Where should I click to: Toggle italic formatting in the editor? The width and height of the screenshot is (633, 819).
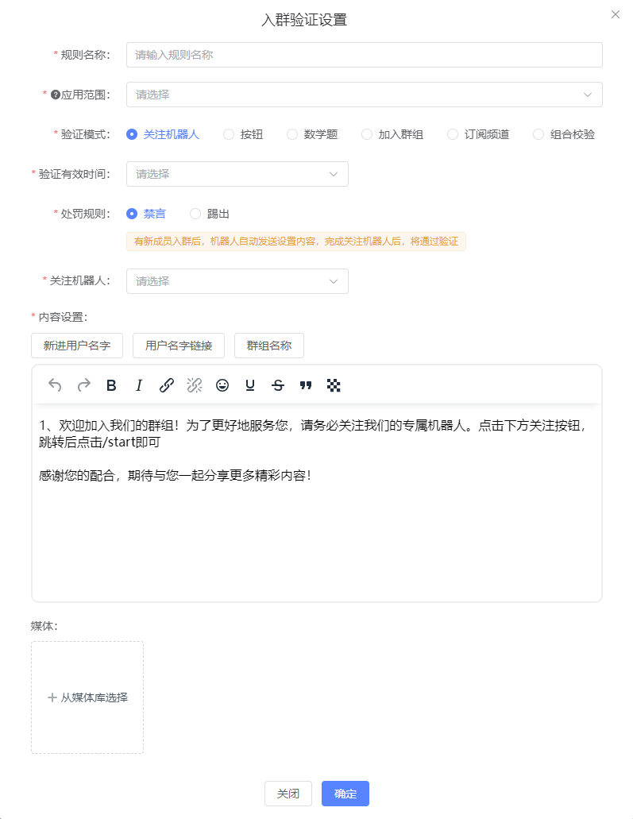point(139,385)
